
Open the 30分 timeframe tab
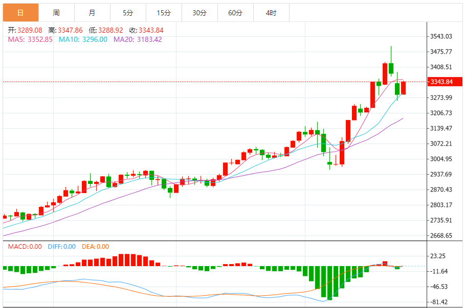200,13
